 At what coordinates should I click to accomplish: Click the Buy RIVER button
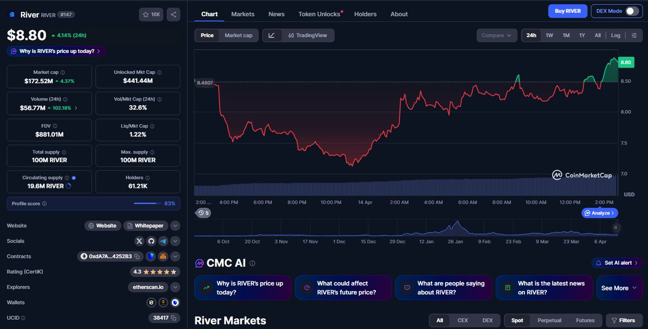point(568,11)
